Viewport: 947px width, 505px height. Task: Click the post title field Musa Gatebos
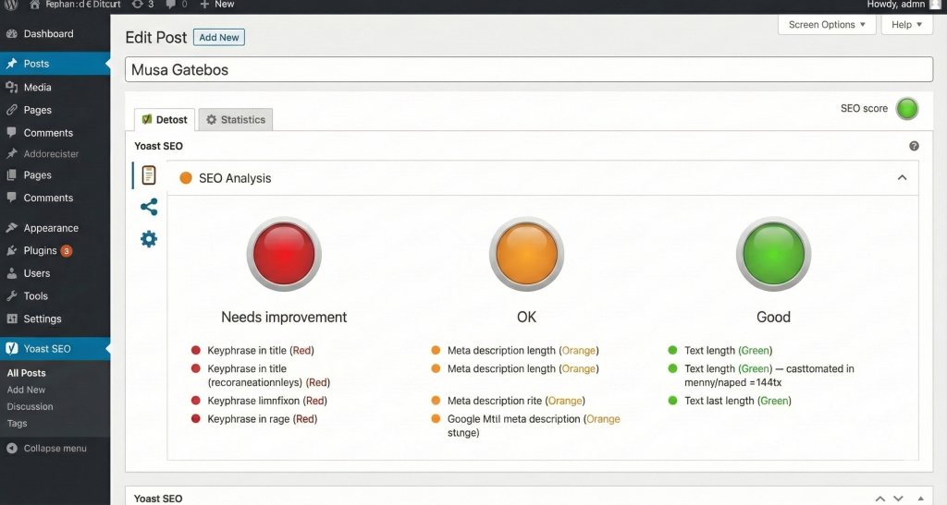click(528, 69)
